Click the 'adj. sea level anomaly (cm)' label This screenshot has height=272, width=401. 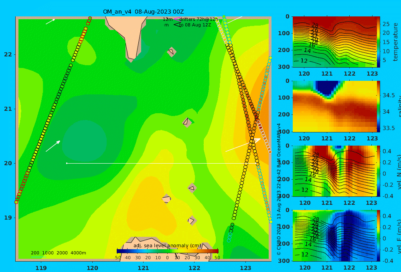(x=167, y=246)
